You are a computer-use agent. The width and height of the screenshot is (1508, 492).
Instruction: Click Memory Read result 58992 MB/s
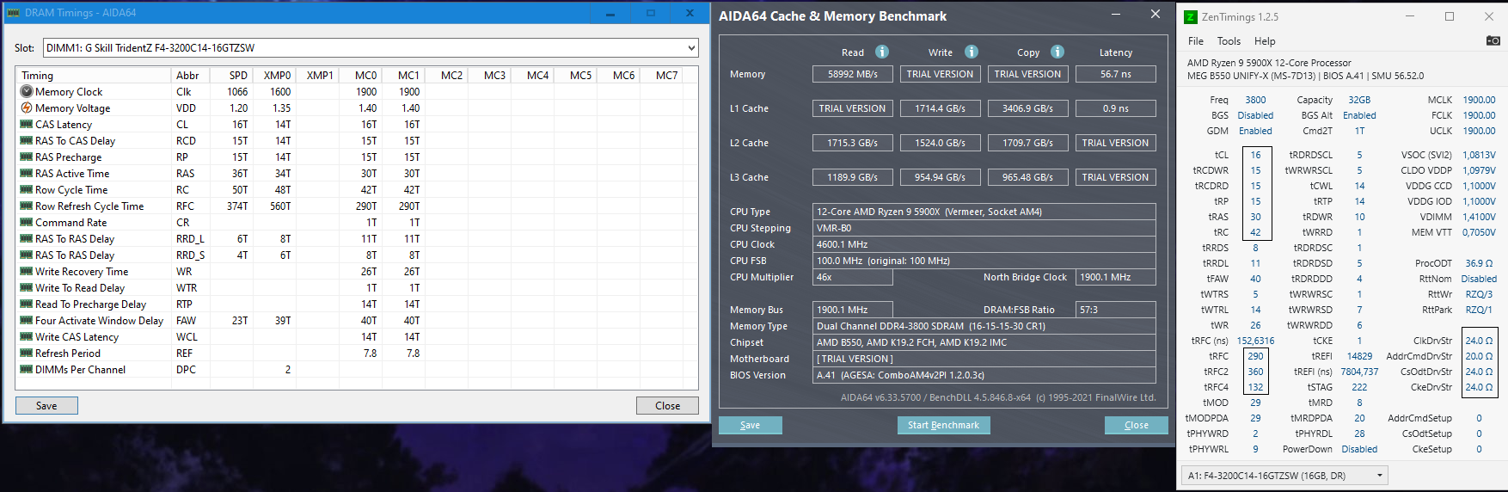(x=853, y=74)
